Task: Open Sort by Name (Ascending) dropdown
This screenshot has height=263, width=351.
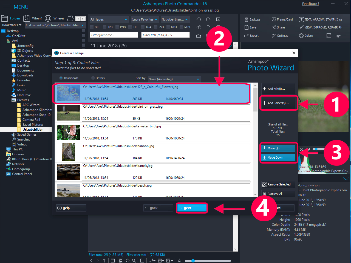Action: [174, 79]
